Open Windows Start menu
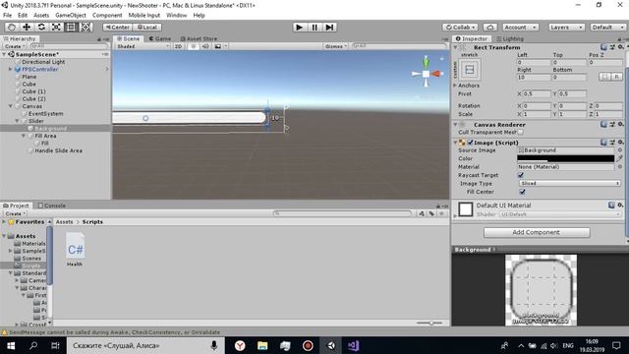This screenshot has width=629, height=354. point(11,345)
